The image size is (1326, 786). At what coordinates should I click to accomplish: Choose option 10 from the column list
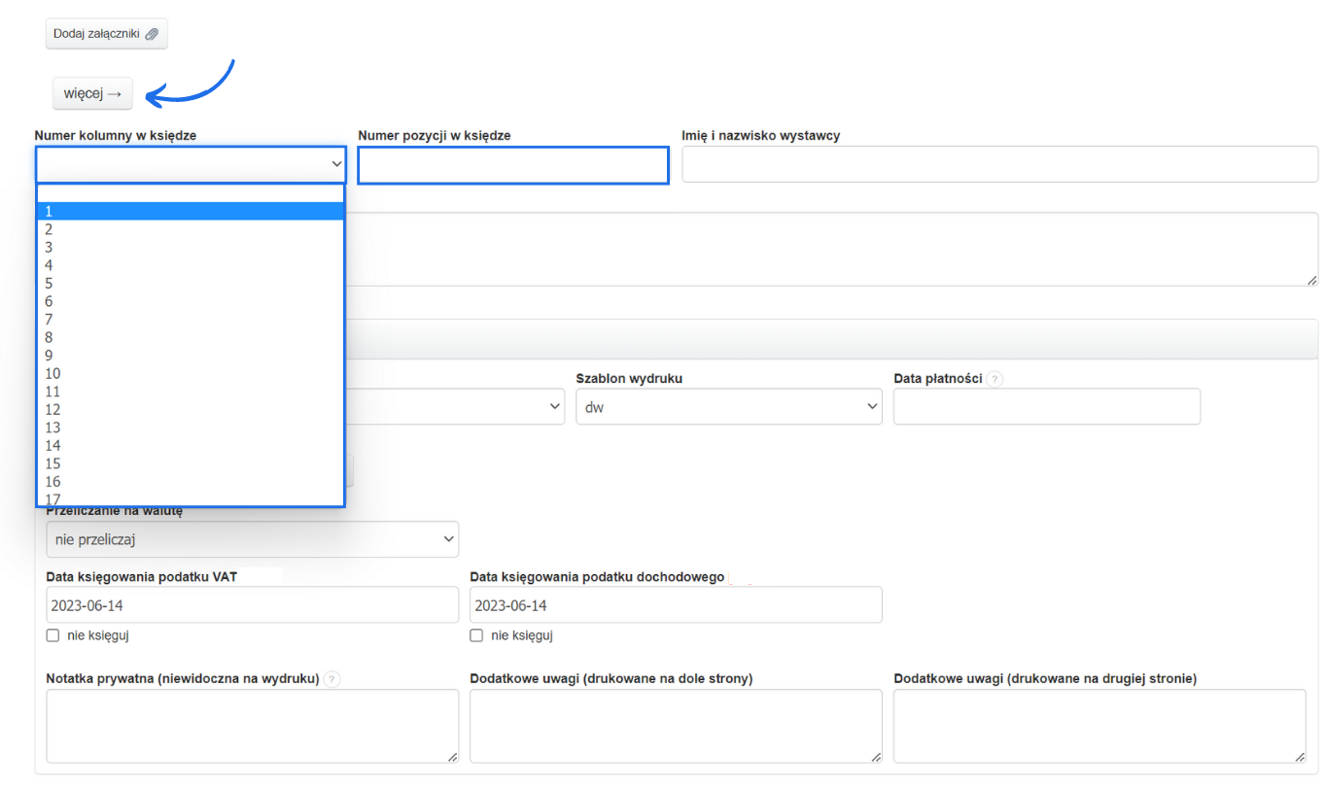click(191, 374)
